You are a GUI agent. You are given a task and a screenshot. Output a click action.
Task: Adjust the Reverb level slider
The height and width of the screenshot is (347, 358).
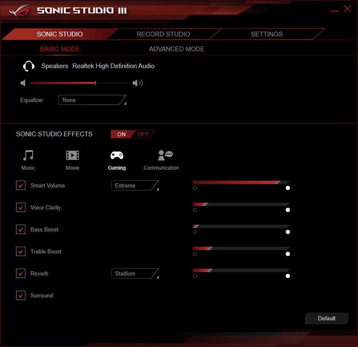241,270
